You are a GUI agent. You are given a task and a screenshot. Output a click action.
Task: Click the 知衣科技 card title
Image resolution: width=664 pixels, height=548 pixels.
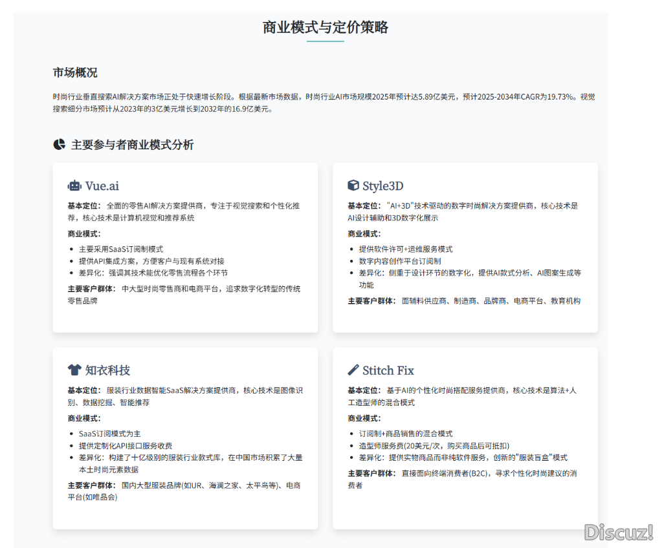point(107,370)
